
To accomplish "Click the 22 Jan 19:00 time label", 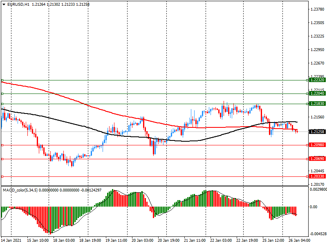I will 247,240.
